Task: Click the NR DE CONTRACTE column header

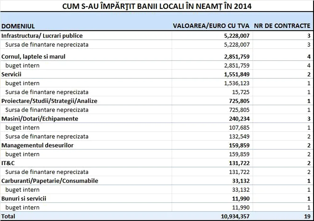Action: click(x=283, y=26)
